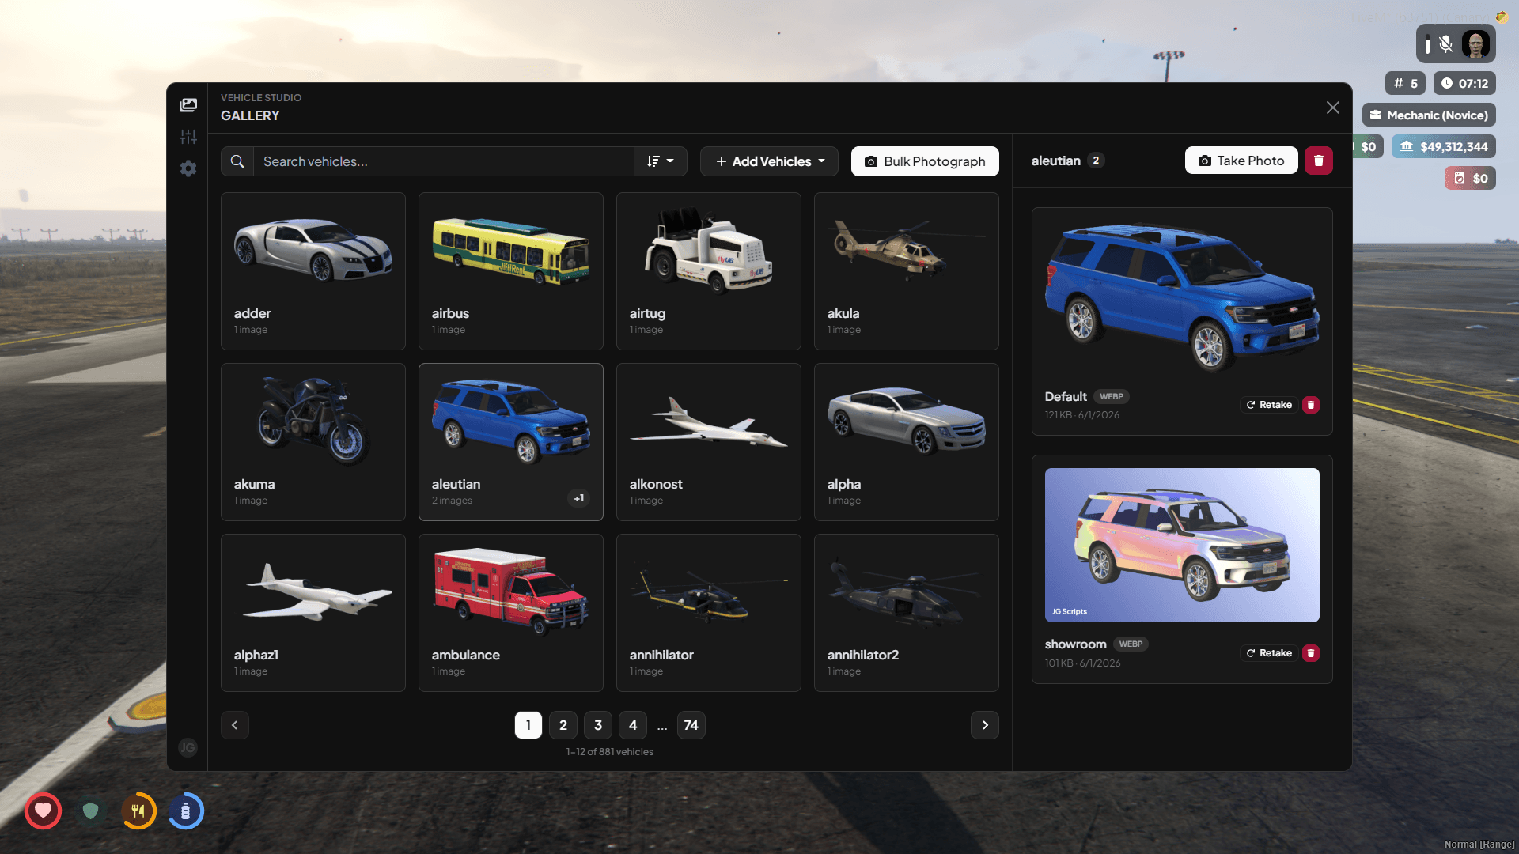Click the armor shield status icon
Image resolution: width=1519 pixels, height=854 pixels.
pos(91,811)
